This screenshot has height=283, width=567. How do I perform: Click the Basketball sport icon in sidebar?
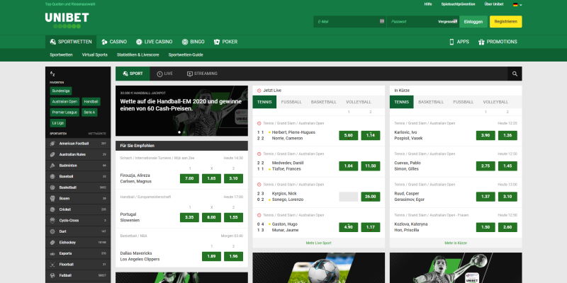coord(52,187)
